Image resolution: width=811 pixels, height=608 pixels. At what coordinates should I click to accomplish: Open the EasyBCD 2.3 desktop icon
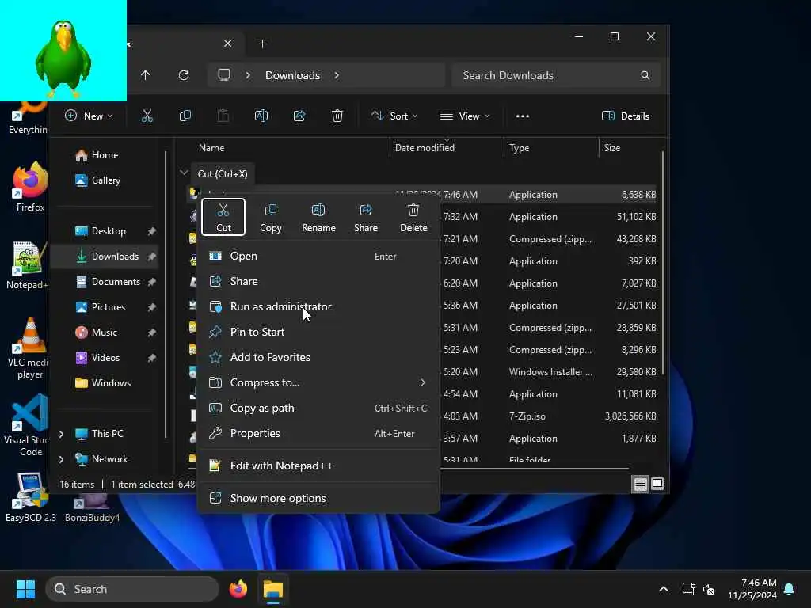31,497
